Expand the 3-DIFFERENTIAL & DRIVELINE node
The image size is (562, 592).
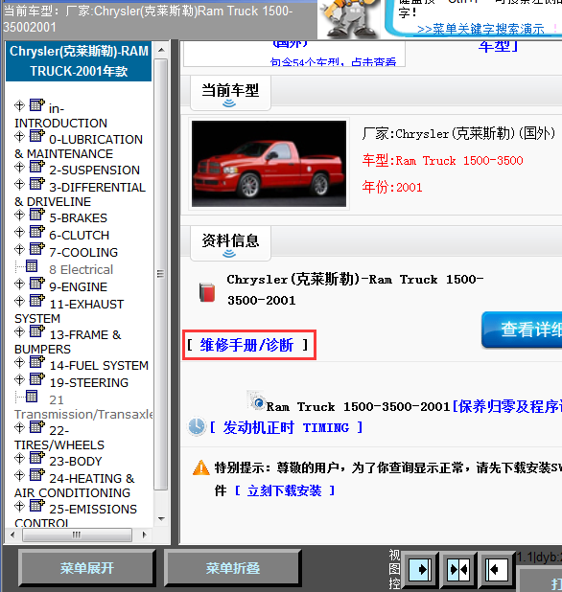point(19,184)
